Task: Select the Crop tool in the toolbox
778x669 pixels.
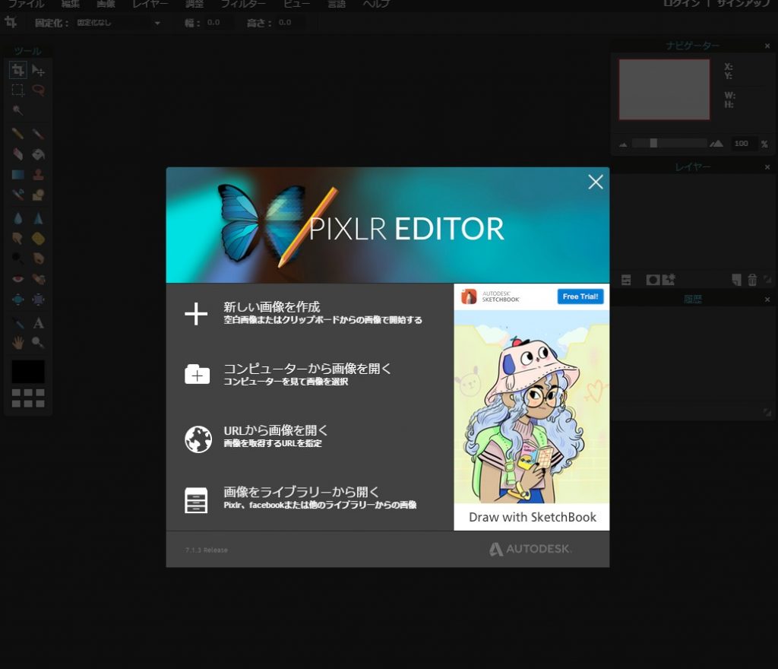Action: [17, 71]
